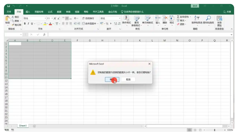237x135 pixels.
Task: Click 确定 in the paste warning dialog
Action: click(x=112, y=79)
